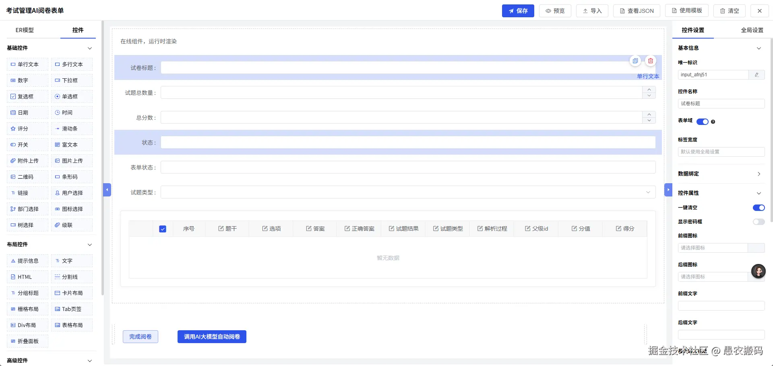Click the 表单状态 input field
Screen dimensions: 773x366
pyautogui.click(x=408, y=167)
